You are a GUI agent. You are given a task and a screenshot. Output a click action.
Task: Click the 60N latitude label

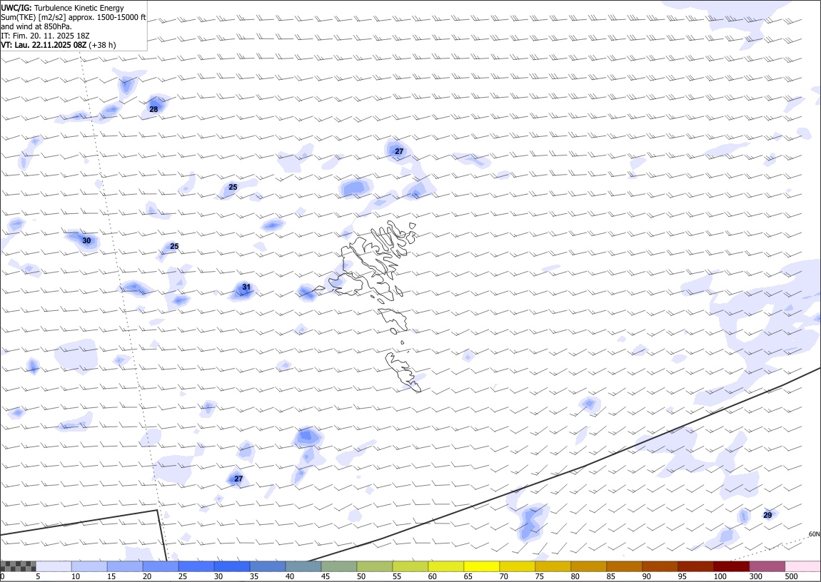pyautogui.click(x=814, y=534)
